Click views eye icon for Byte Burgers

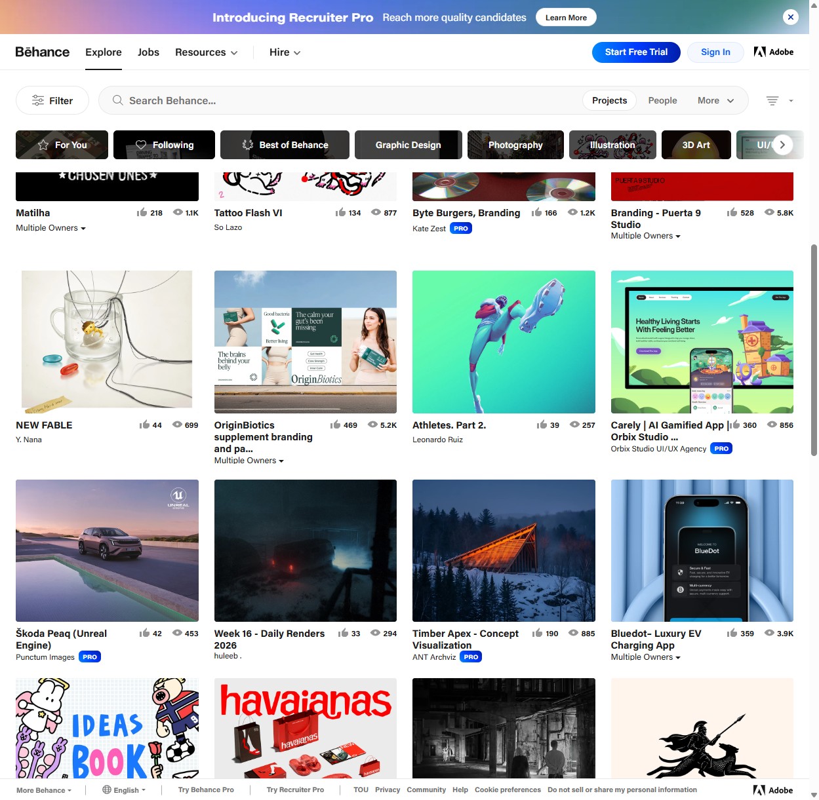click(x=572, y=212)
